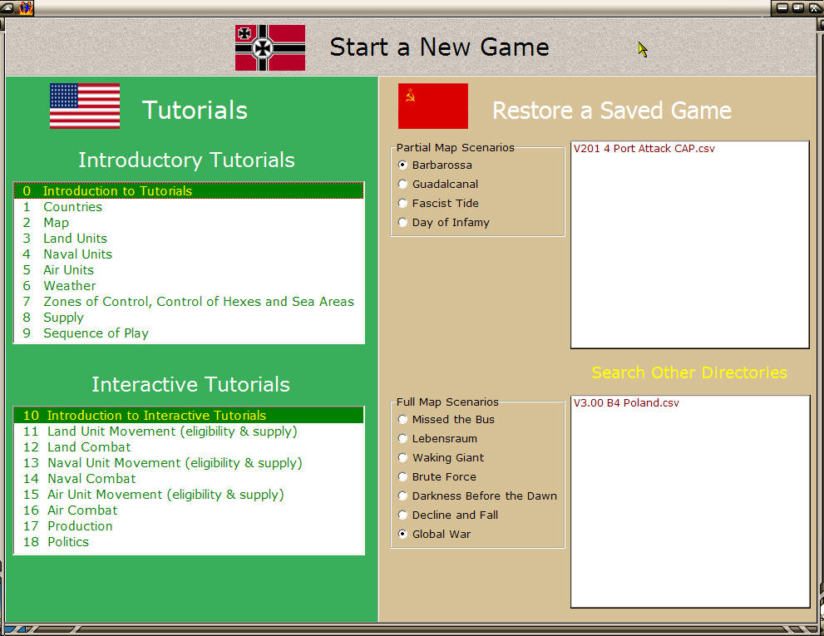Click the Search Other Directories link
The width and height of the screenshot is (824, 636).
click(x=688, y=372)
